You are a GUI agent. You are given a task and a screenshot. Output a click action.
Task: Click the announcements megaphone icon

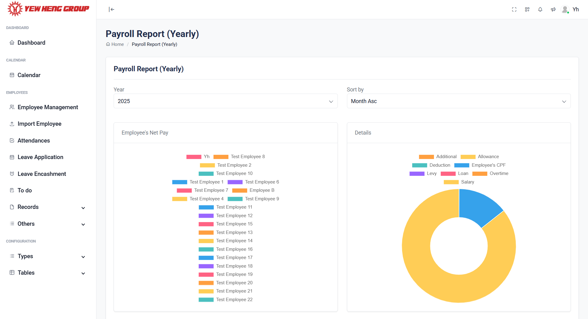pyautogui.click(x=553, y=9)
